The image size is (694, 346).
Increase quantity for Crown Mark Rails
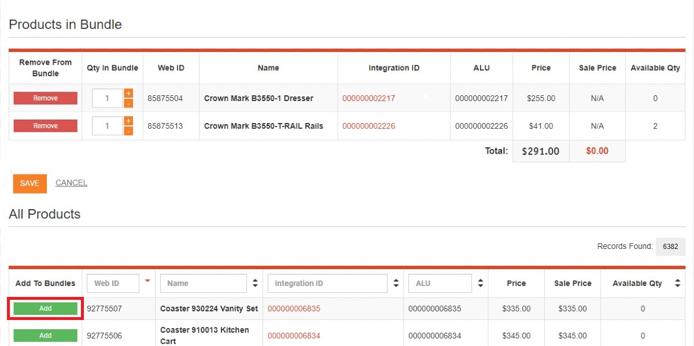point(128,121)
